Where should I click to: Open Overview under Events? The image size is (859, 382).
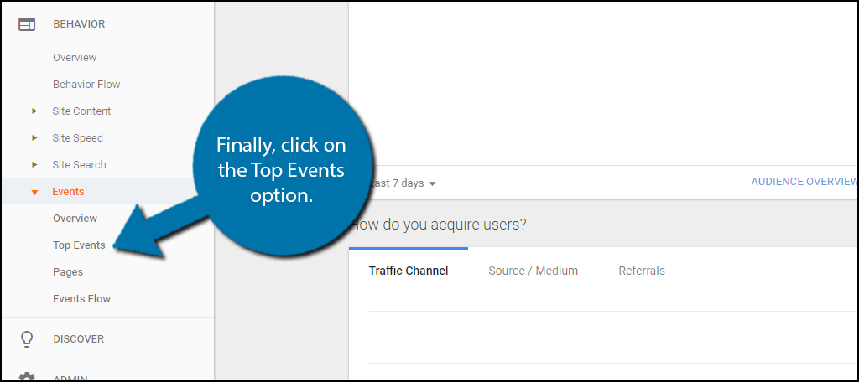coord(75,219)
